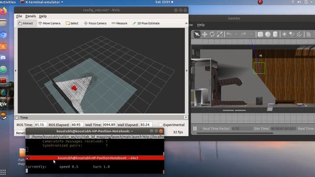The height and width of the screenshot is (177, 315).
Task: Show applications grid in the dock
Action: point(3,172)
